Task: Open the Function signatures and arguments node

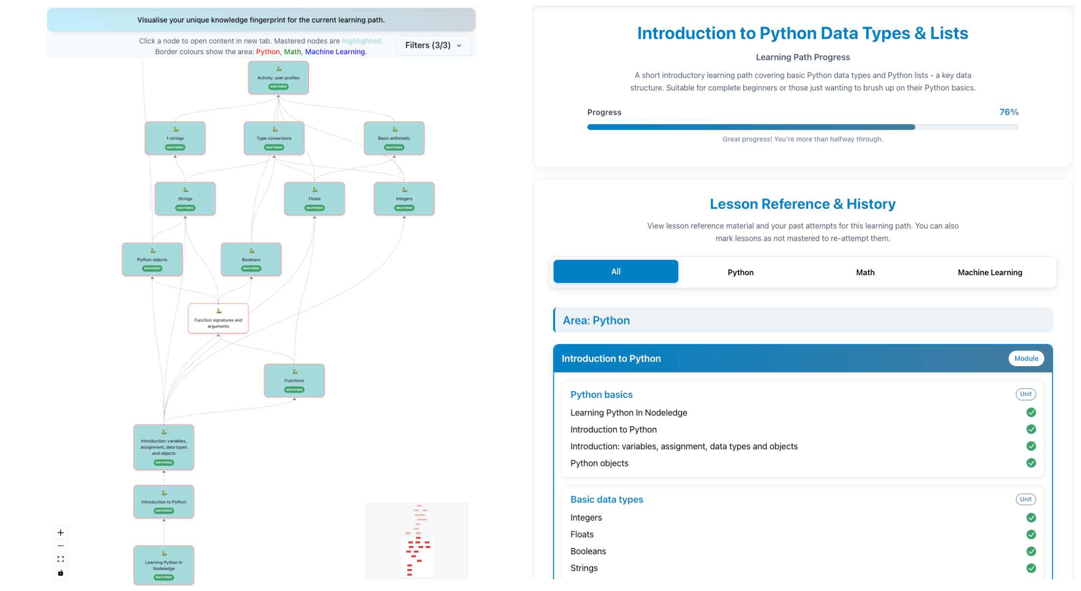Action: pos(218,319)
